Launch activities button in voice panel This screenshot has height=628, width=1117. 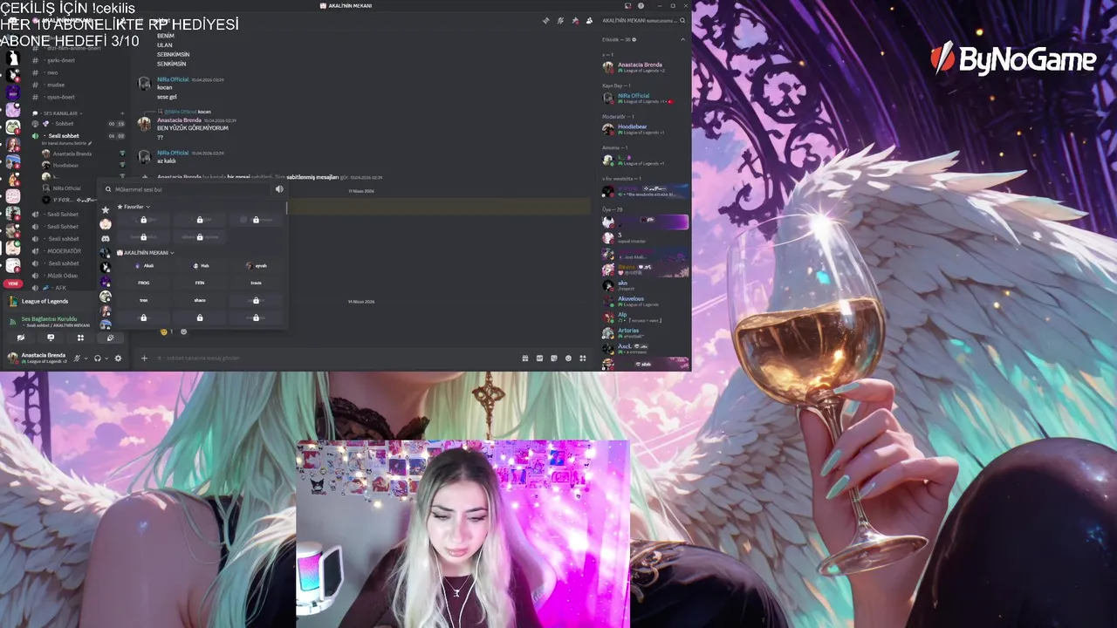tap(80, 338)
